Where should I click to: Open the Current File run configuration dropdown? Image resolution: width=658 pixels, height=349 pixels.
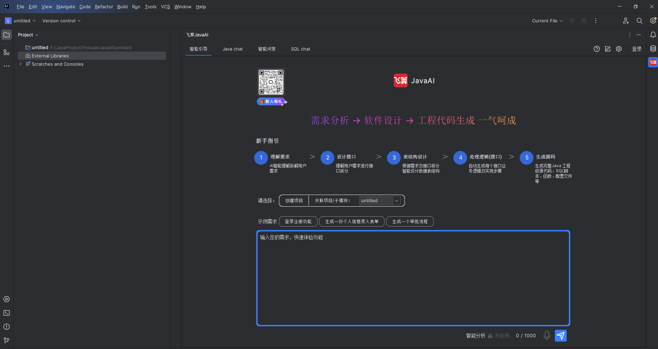pyautogui.click(x=547, y=21)
